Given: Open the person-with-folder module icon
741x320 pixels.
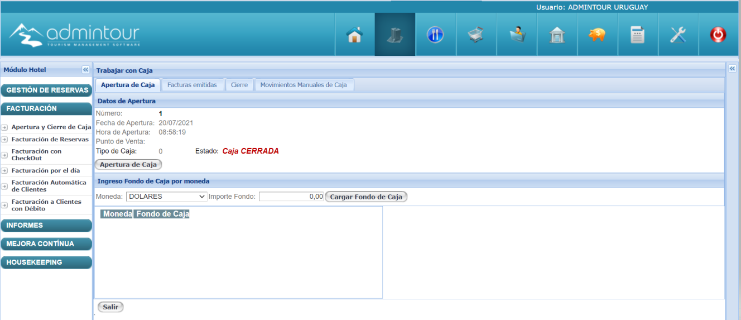Looking at the screenshot, I should click(517, 35).
